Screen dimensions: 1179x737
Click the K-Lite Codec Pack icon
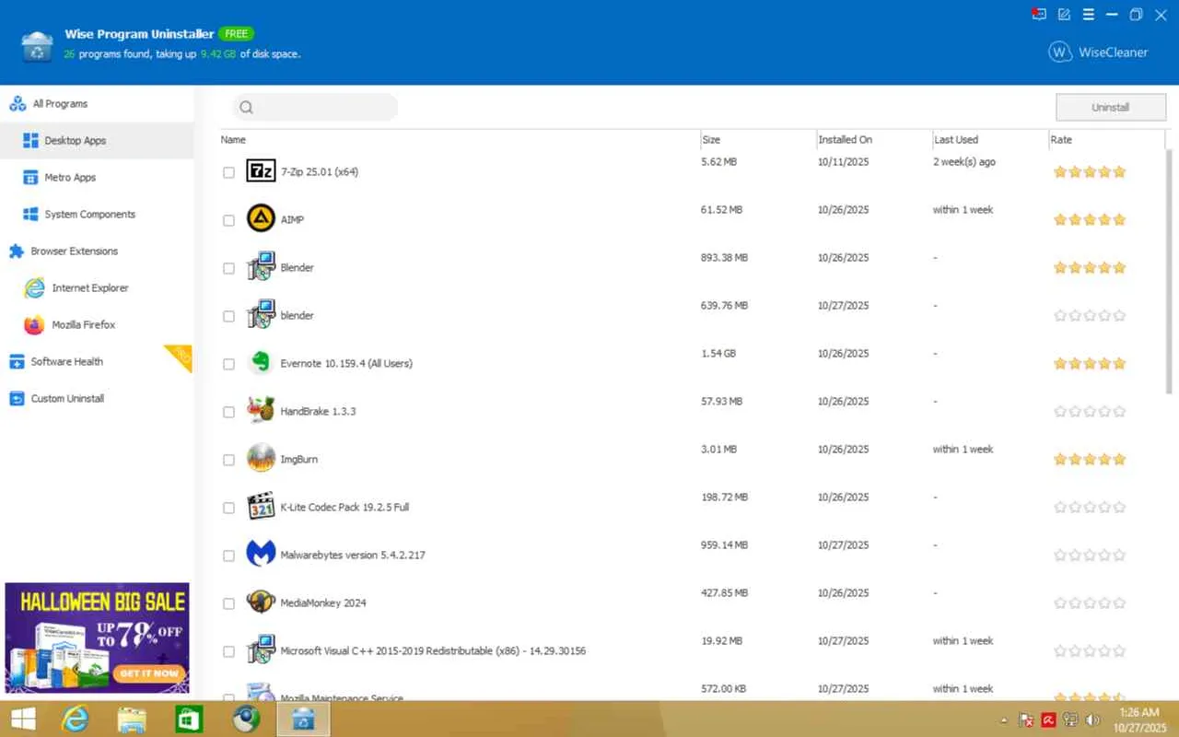pyautogui.click(x=262, y=506)
